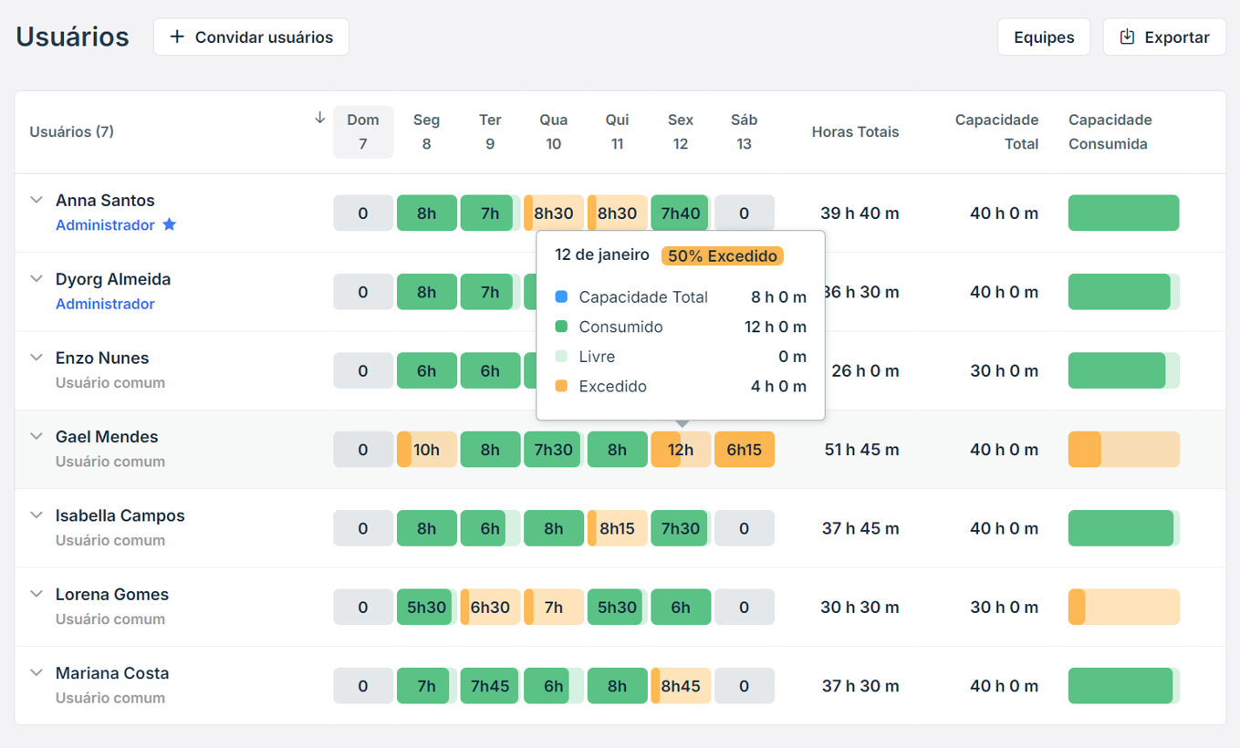Open the Equipes button
This screenshot has width=1240, height=748.
point(1044,37)
